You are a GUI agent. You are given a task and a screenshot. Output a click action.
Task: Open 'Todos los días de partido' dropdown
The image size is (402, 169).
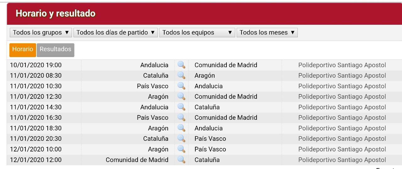[116, 33]
